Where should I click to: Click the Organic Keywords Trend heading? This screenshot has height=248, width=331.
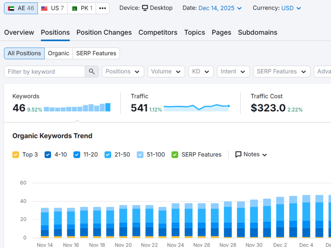[x=52, y=136]
